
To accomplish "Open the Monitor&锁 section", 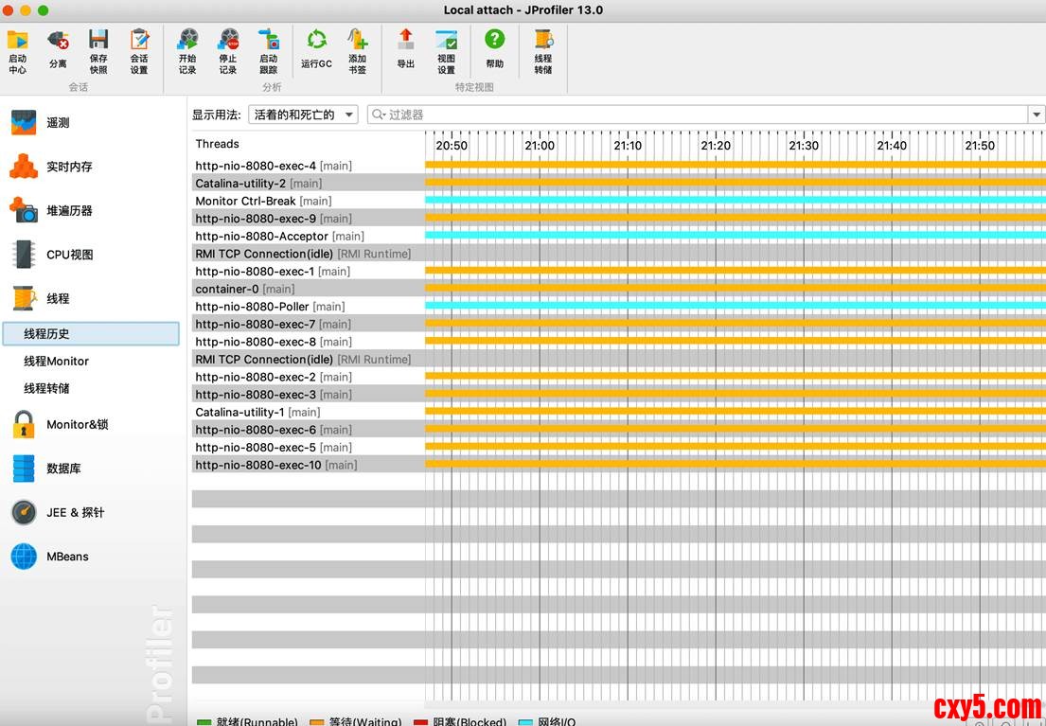I will 77,425.
